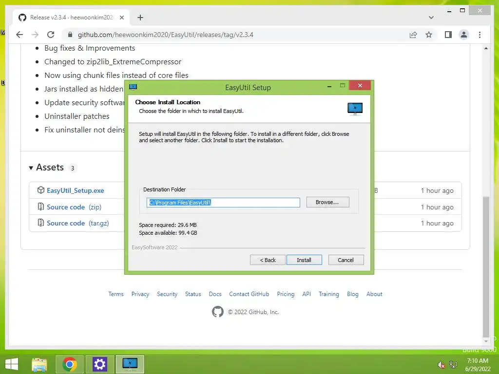Click the archive icon beside Source code (tar.gz)
Screen dimensions: 499x374
pos(41,223)
